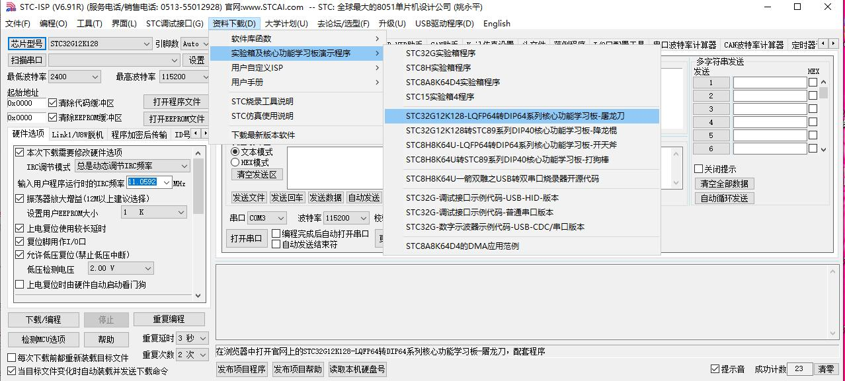Expand the 软件库函数 submenu
The height and width of the screenshot is (381, 845).
pos(296,39)
